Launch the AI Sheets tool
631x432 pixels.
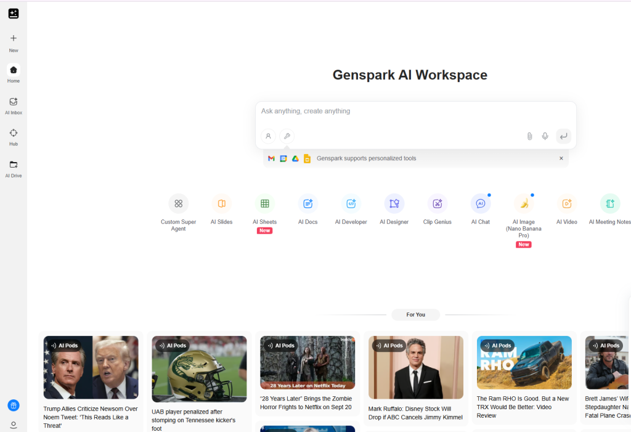(x=264, y=208)
